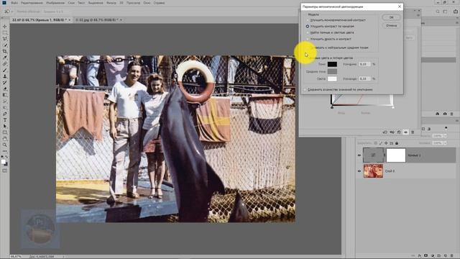Screen dimensions: 460x259
Task: Click the search magnifier icon top right
Action: [x=438, y=12]
